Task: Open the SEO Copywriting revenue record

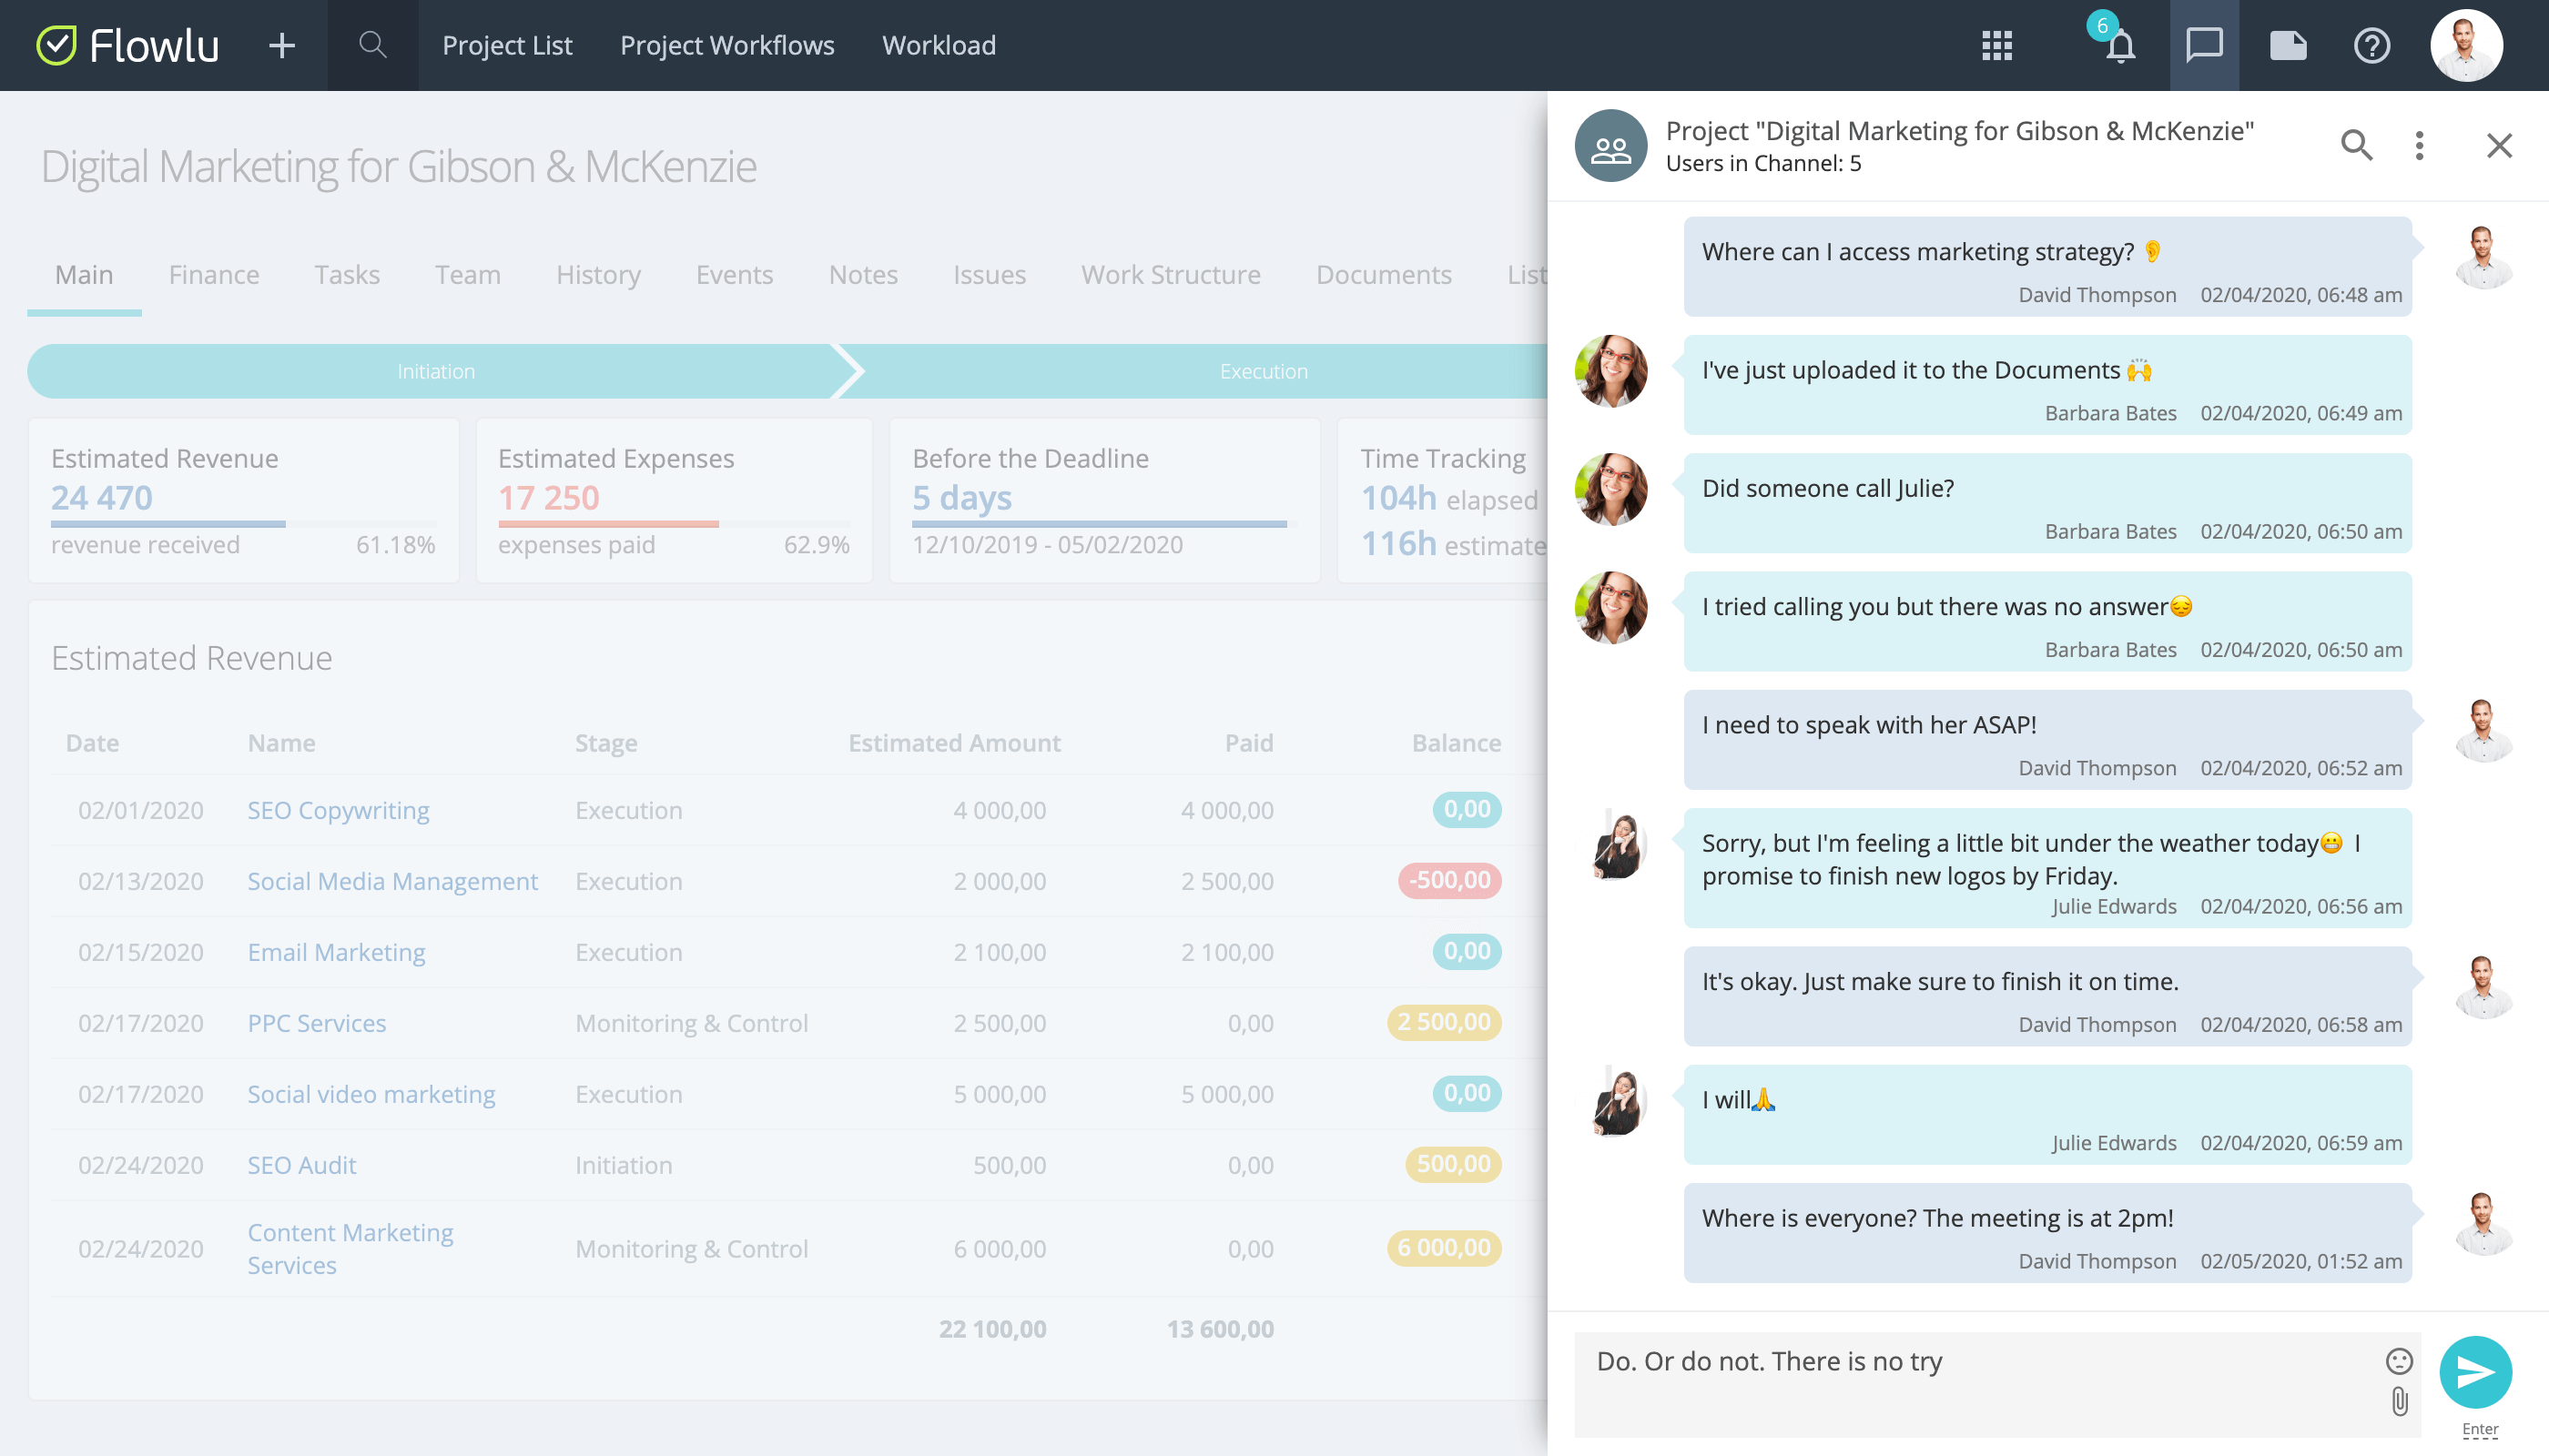Action: tap(337, 810)
